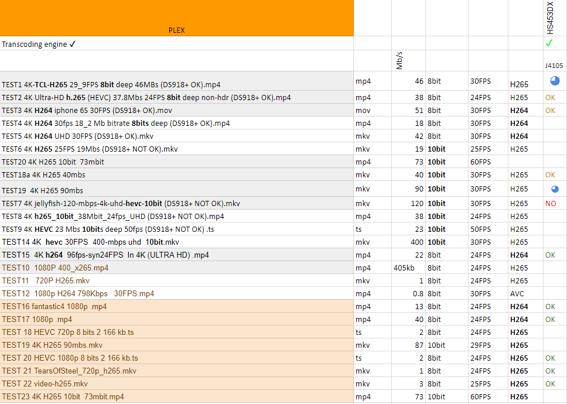Select the mov format cell
The height and width of the screenshot is (404, 567).
pyautogui.click(x=373, y=110)
